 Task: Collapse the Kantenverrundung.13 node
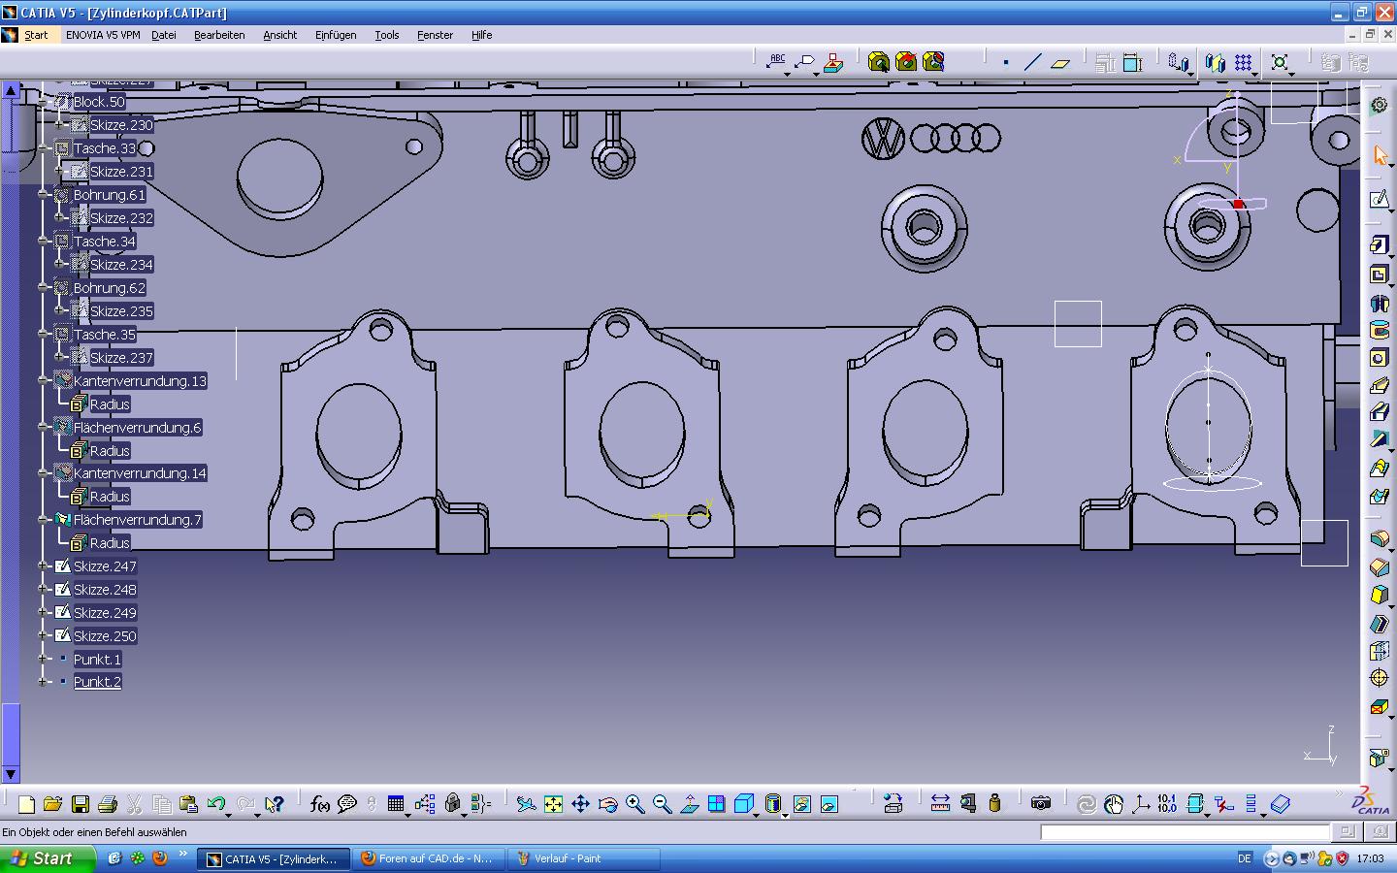click(44, 380)
